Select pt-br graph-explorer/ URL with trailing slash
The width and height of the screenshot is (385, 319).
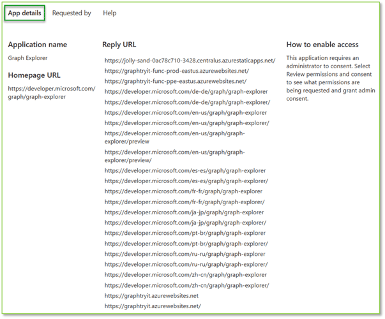(186, 244)
